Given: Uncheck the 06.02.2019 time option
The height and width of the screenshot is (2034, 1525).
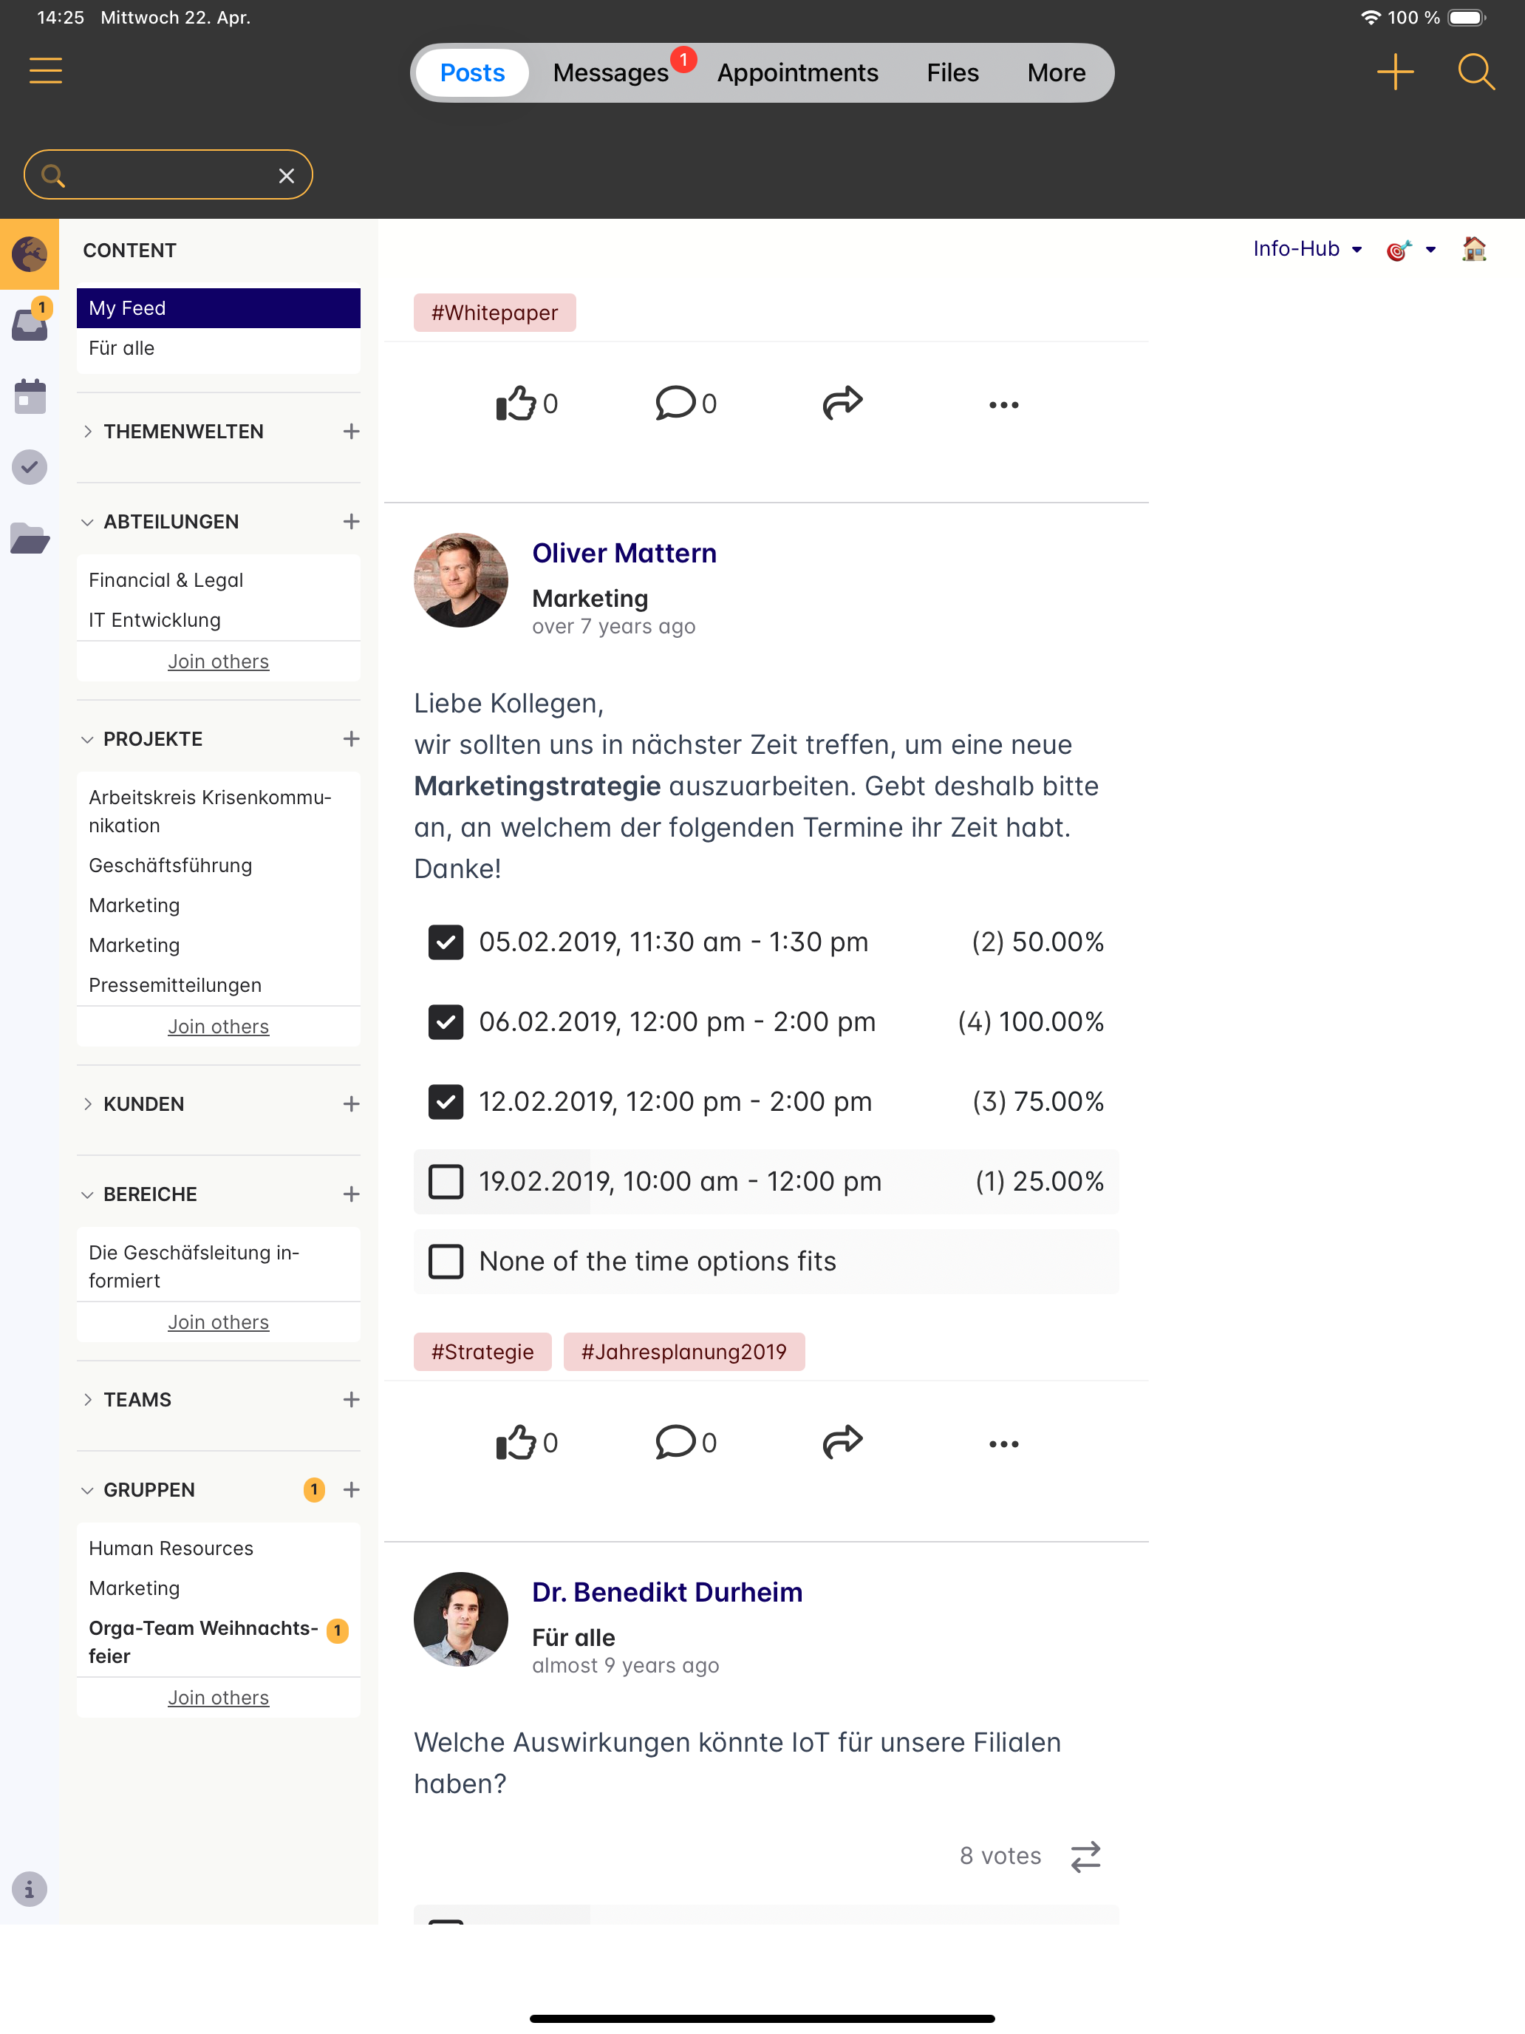Looking at the screenshot, I should tap(446, 1022).
